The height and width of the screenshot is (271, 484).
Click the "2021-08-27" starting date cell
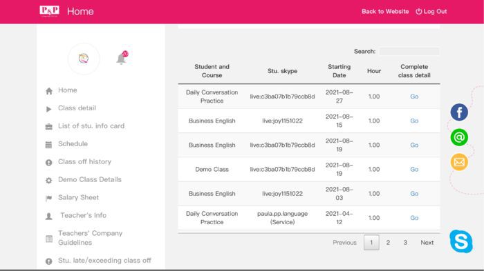339,97
